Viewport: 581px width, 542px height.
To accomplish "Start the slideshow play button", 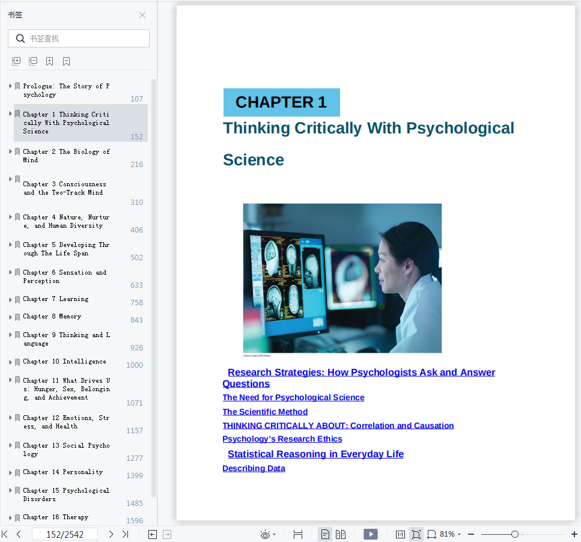I will point(371,534).
